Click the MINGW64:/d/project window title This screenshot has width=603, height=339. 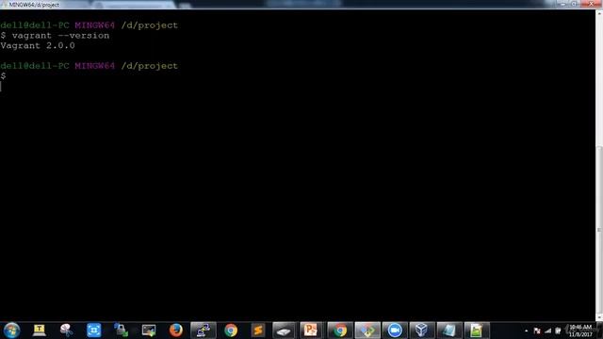(x=34, y=5)
